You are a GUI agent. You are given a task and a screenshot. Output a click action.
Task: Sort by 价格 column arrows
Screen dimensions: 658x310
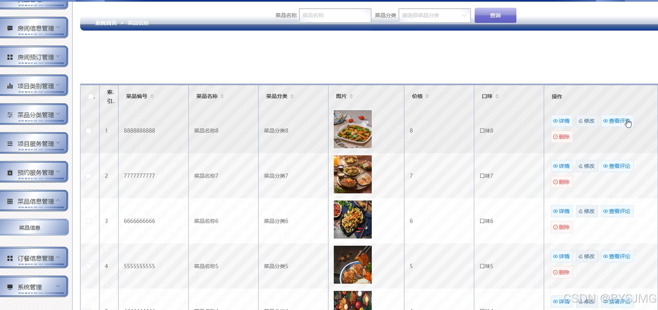[x=427, y=96]
